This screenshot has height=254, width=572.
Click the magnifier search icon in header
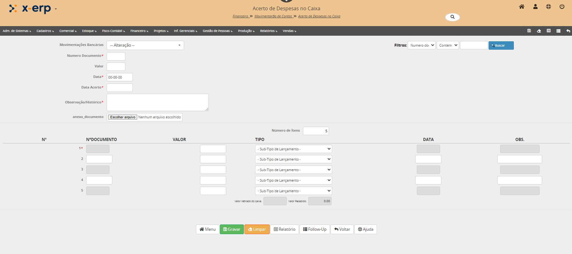click(x=452, y=17)
